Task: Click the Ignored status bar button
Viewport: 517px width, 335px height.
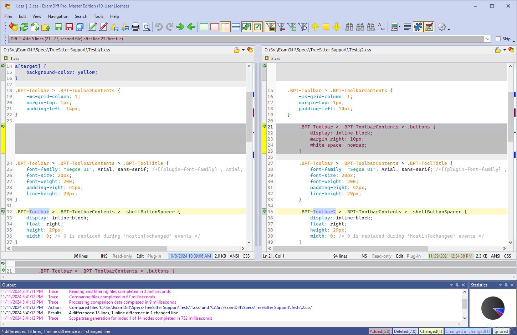Action: point(501,331)
